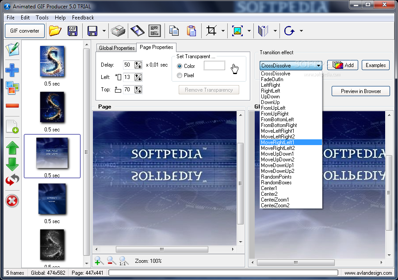
Task: Choose FadeOutIn transition effect
Action: [291, 79]
